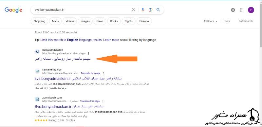The image size is (262, 127).
Task: Switch to the News filter
Action: point(100,21)
